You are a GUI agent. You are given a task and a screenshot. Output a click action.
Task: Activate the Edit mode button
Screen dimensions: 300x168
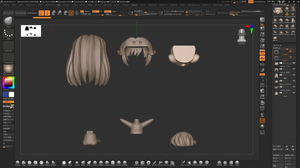point(41,13)
